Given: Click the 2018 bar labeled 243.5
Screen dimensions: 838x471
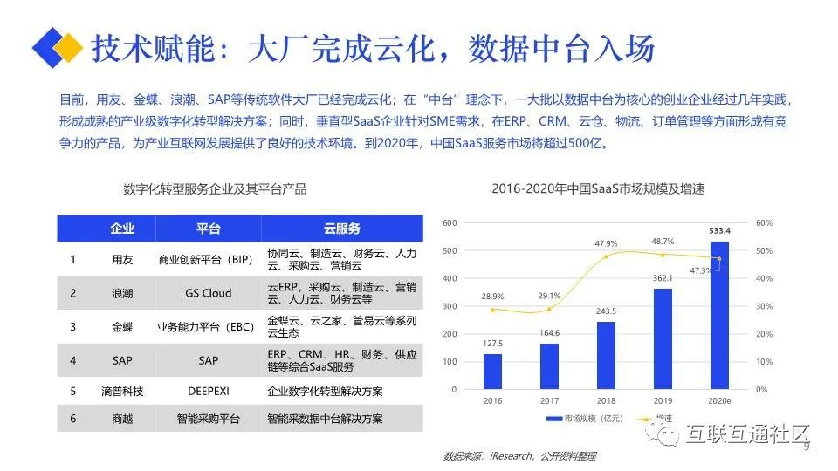Looking at the screenshot, I should pos(606,355).
